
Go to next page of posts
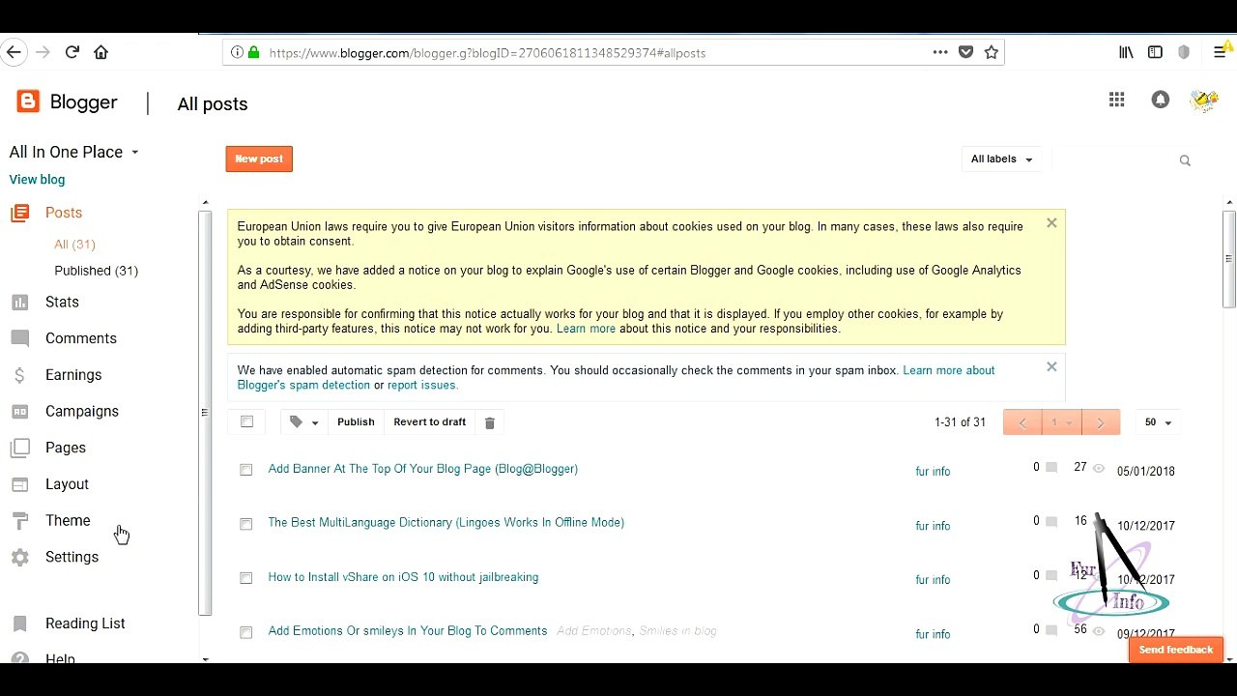coord(1100,422)
